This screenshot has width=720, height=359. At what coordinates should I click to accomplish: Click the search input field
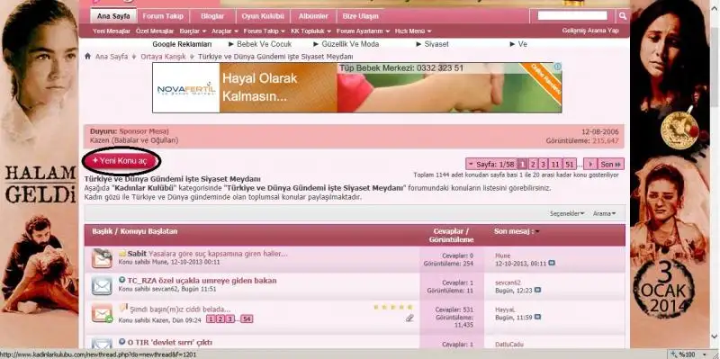572,15
